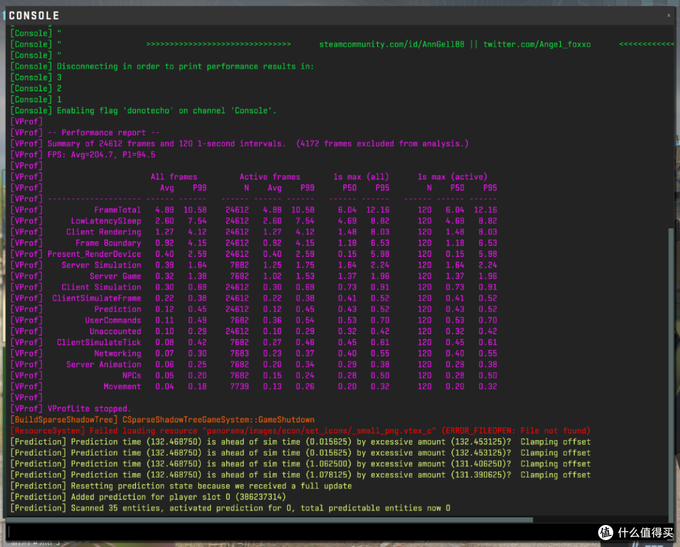The image size is (680, 547).
Task: Click '(4172 frames excluded from analysis.)' text
Action: 383,144
